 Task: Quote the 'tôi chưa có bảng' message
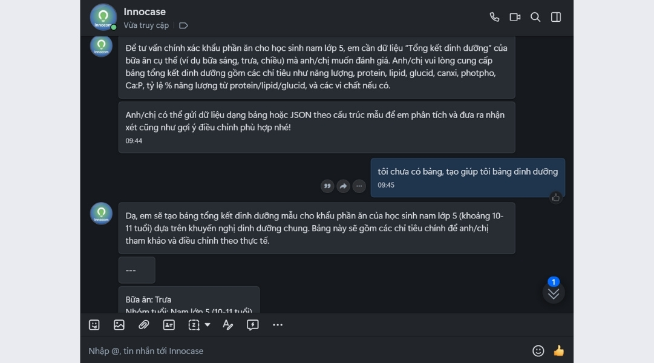327,186
